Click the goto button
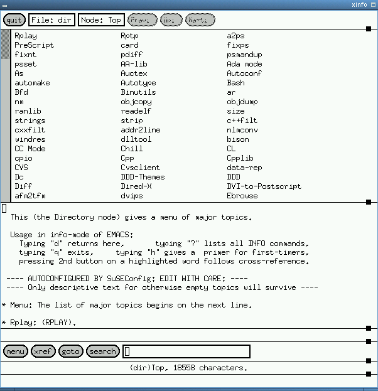378x391 pixels. coord(71,351)
